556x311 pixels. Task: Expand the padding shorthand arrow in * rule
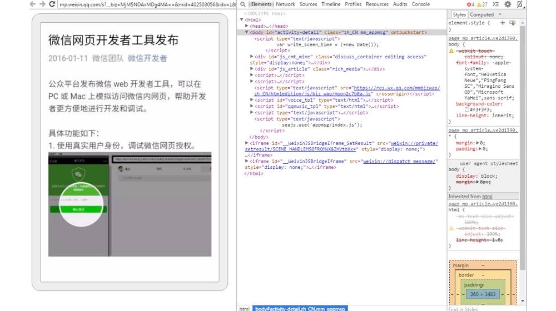(480, 149)
